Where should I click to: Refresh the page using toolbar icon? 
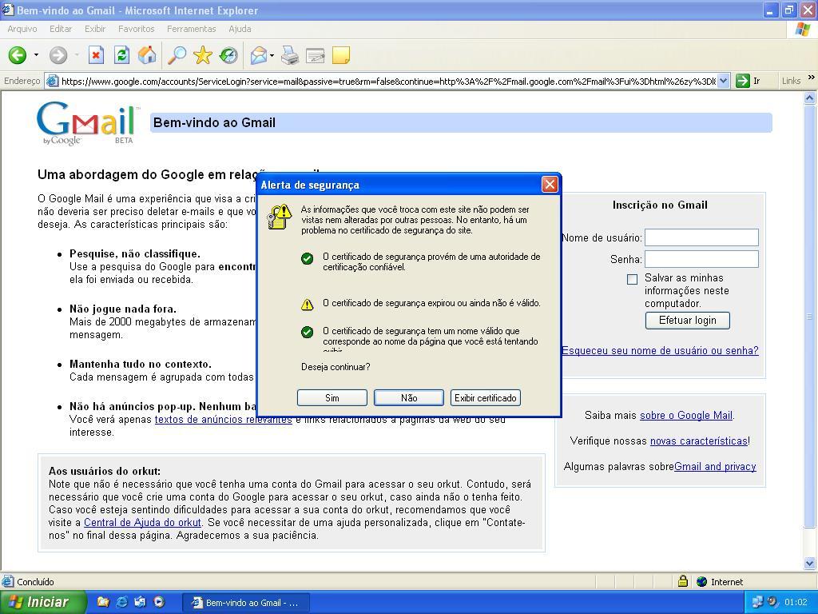[x=121, y=55]
